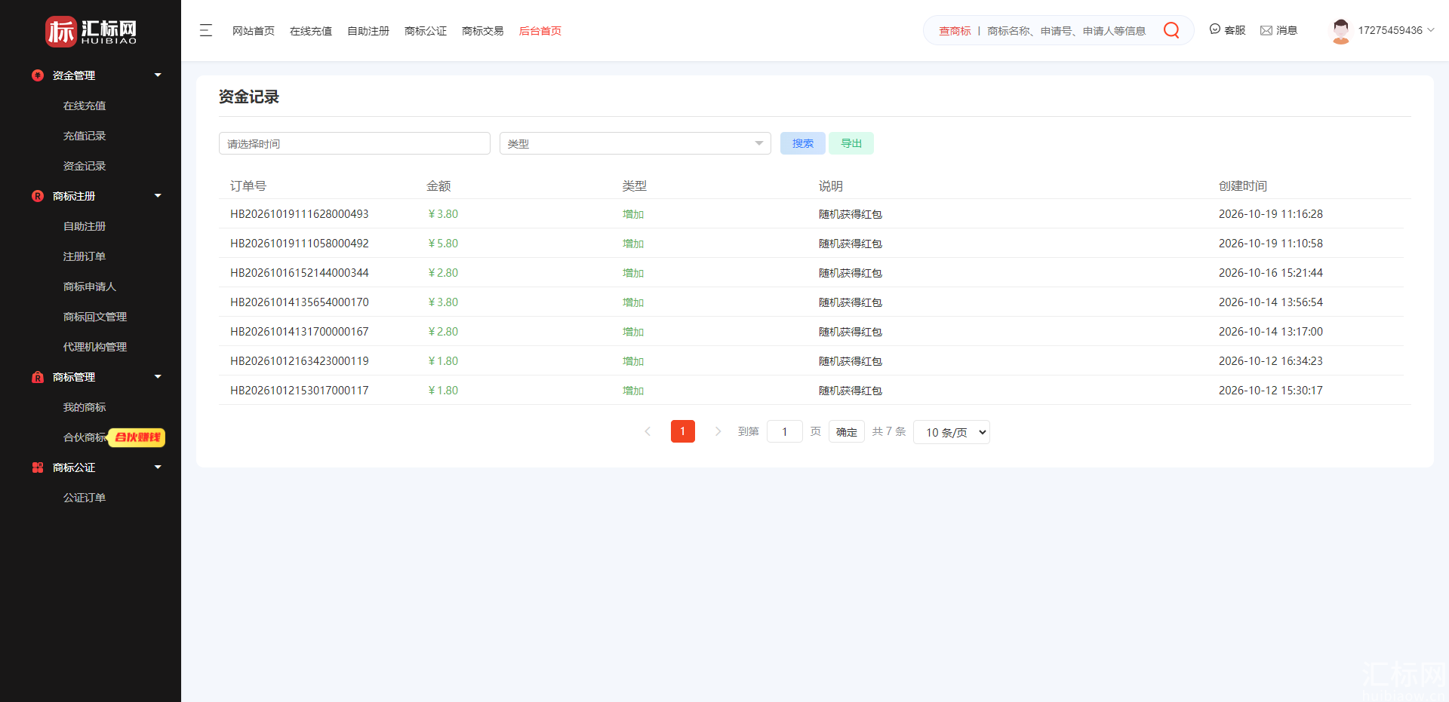Open 商标交易 nav item
The height and width of the screenshot is (702, 1449).
point(483,31)
